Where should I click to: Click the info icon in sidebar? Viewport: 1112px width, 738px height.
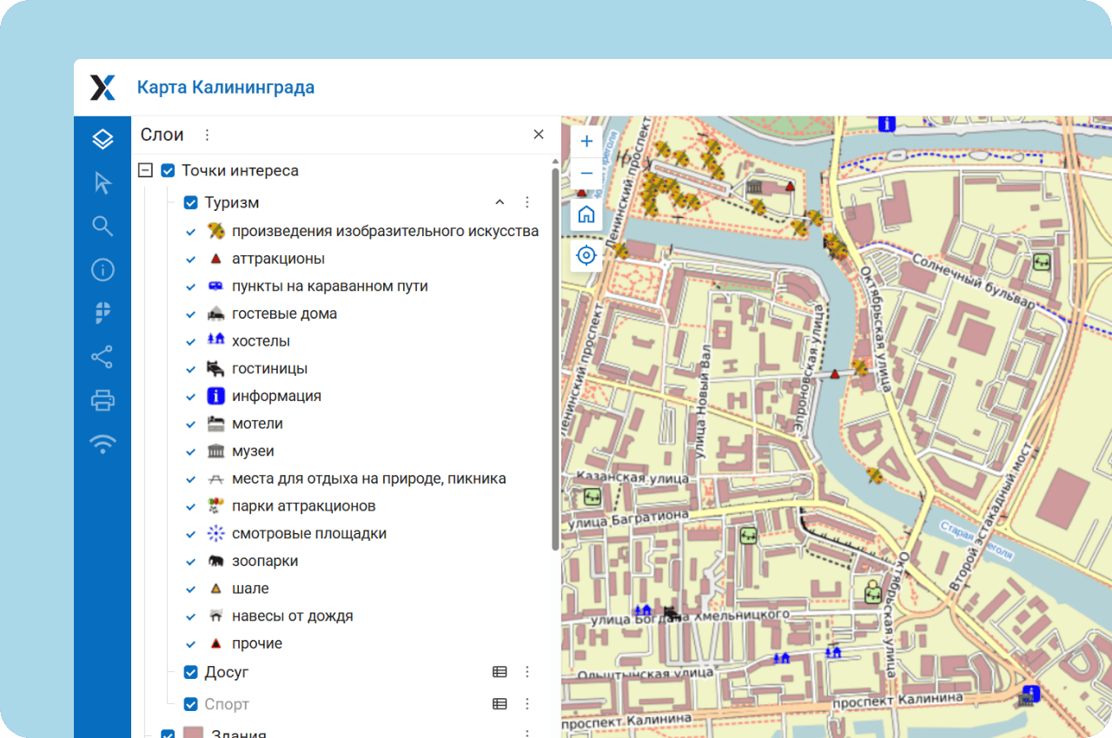(103, 270)
